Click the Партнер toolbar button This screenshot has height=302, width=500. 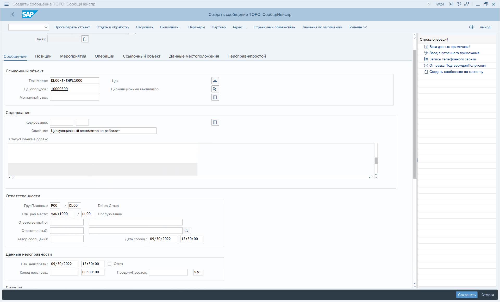[219, 27]
